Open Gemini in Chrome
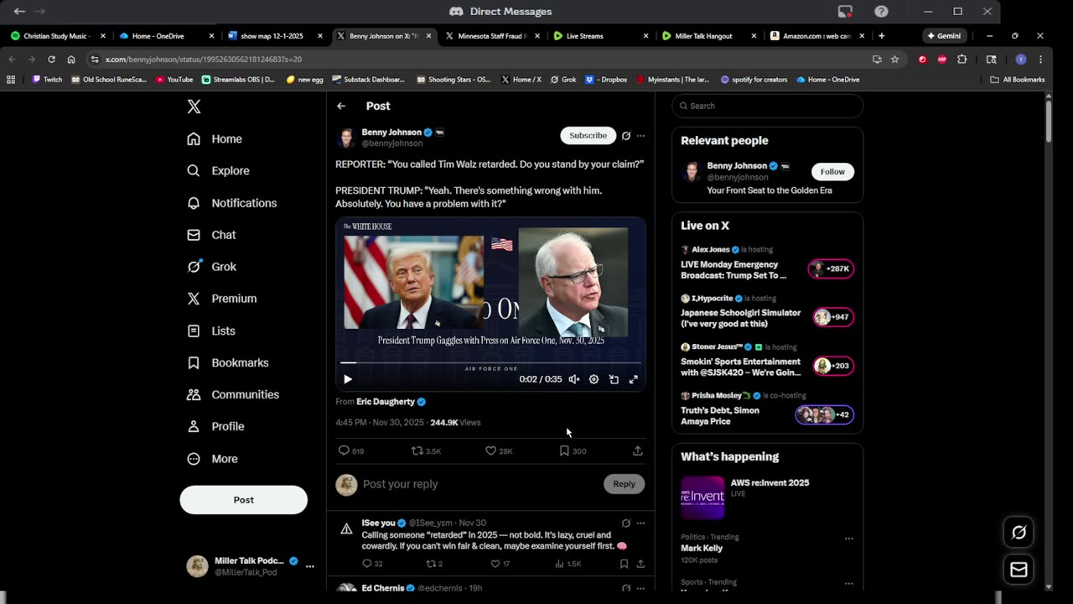Screen dimensions: 1073x604 click(x=943, y=36)
